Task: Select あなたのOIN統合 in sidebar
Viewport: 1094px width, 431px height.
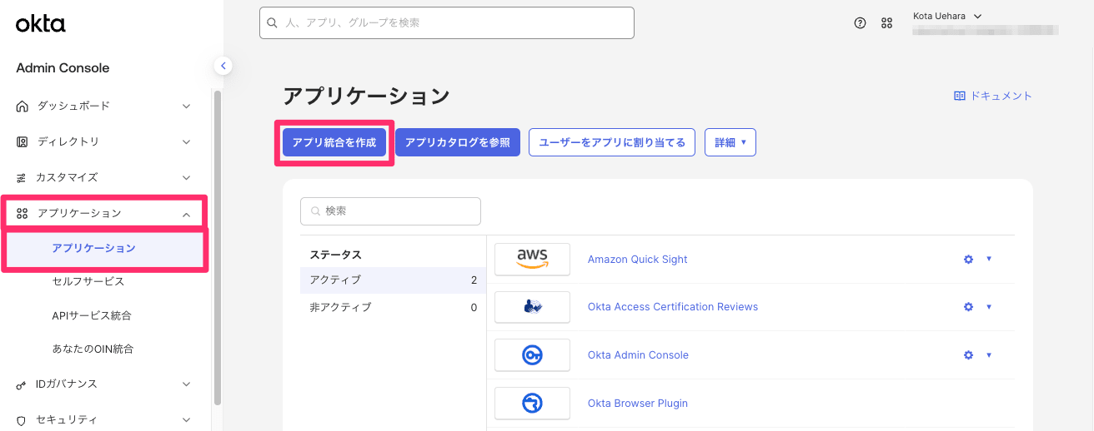Action: 93,349
